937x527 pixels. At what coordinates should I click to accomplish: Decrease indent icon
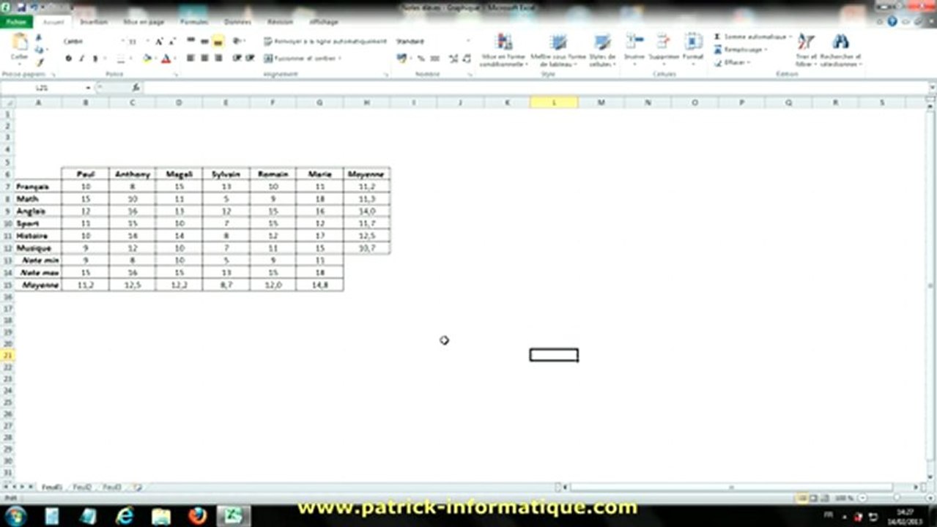(238, 58)
